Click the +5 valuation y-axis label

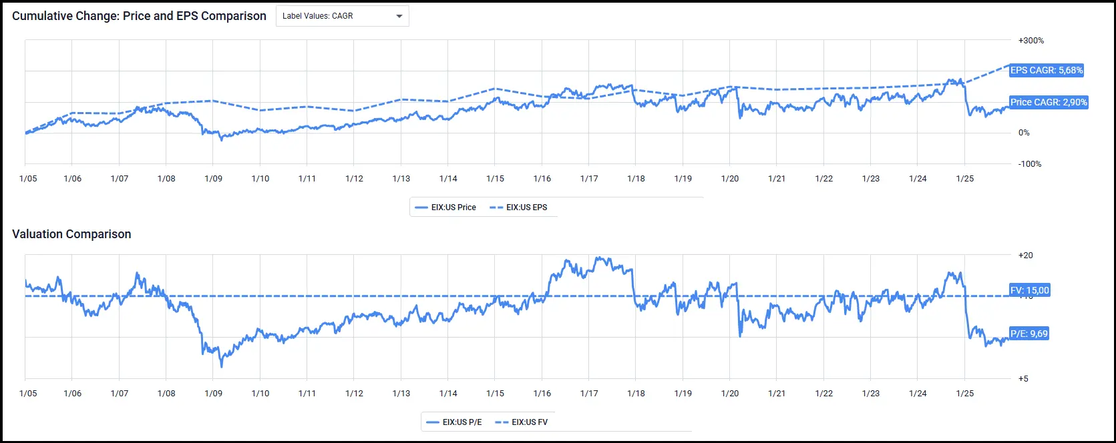(1023, 379)
